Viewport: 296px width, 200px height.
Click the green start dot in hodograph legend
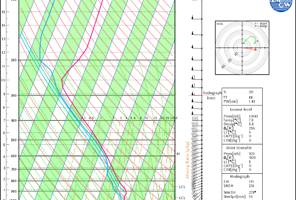click(255, 23)
